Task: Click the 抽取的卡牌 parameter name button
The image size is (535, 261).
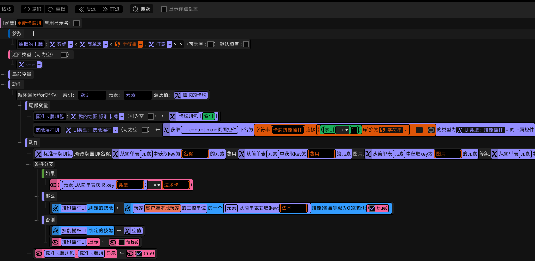Action: coord(31,44)
